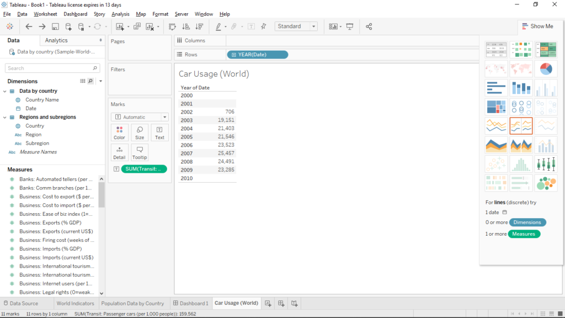The width and height of the screenshot is (565, 318).
Task: Click the Show Me button
Action: tap(538, 25)
